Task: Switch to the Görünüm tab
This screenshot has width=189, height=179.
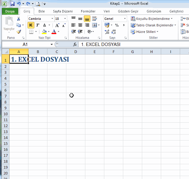Action: [x=154, y=11]
